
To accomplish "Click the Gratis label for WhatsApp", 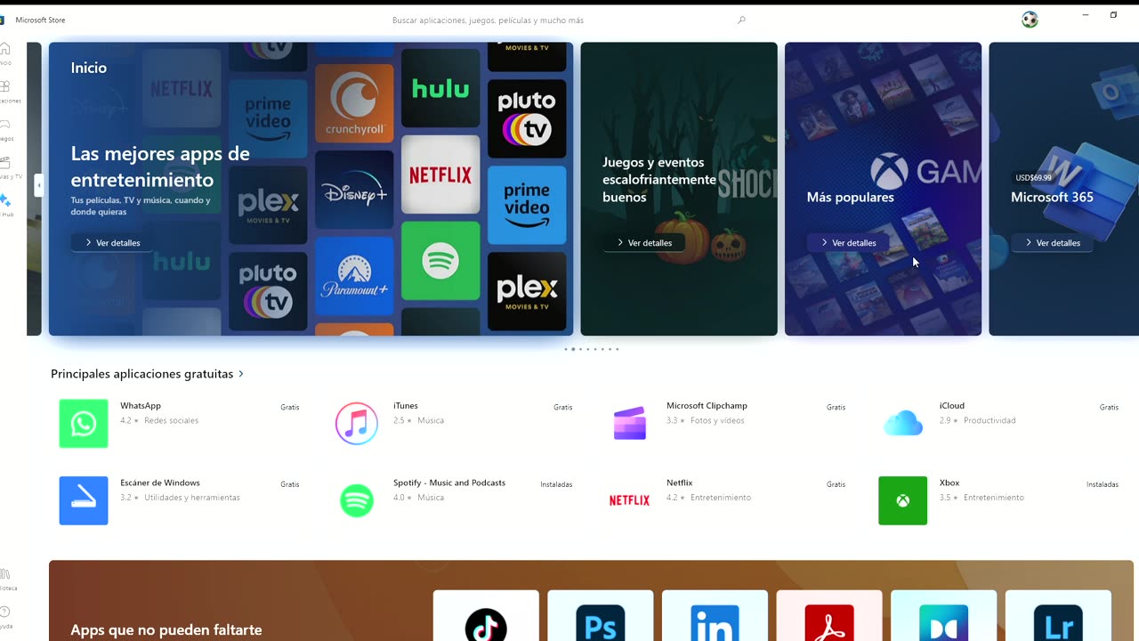I will 290,408.
